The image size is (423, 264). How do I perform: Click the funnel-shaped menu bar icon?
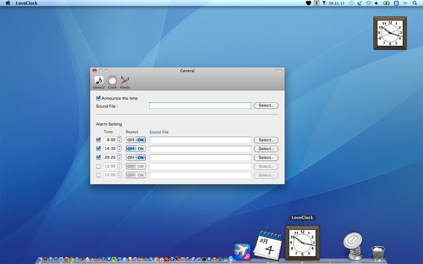click(x=324, y=3)
